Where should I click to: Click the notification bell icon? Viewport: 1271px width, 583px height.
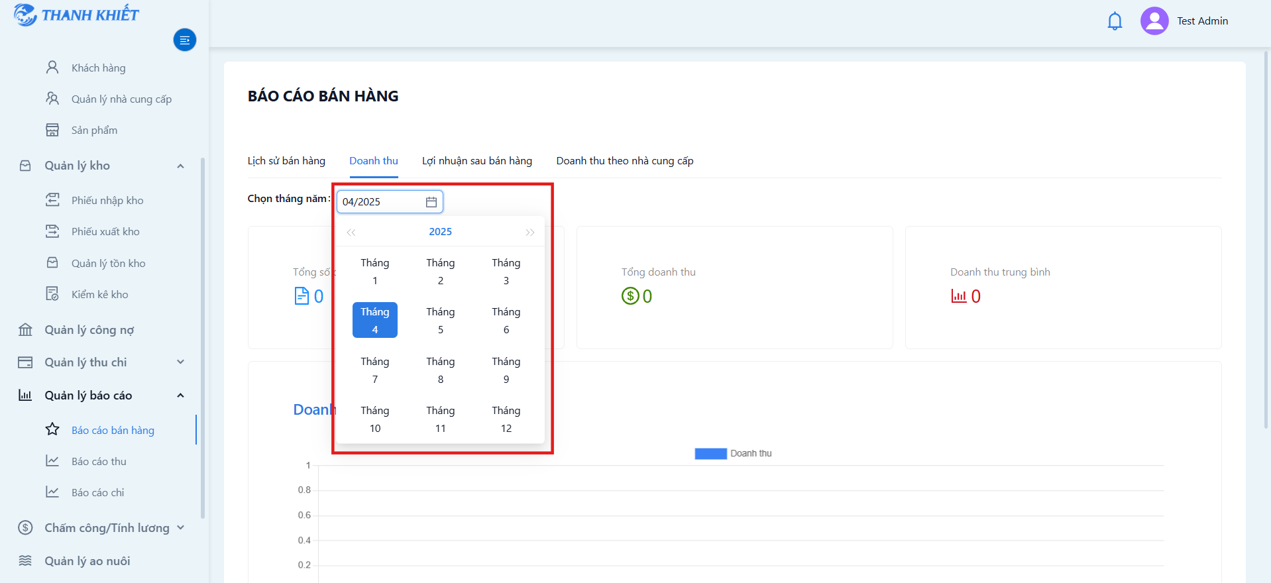pyautogui.click(x=1115, y=21)
